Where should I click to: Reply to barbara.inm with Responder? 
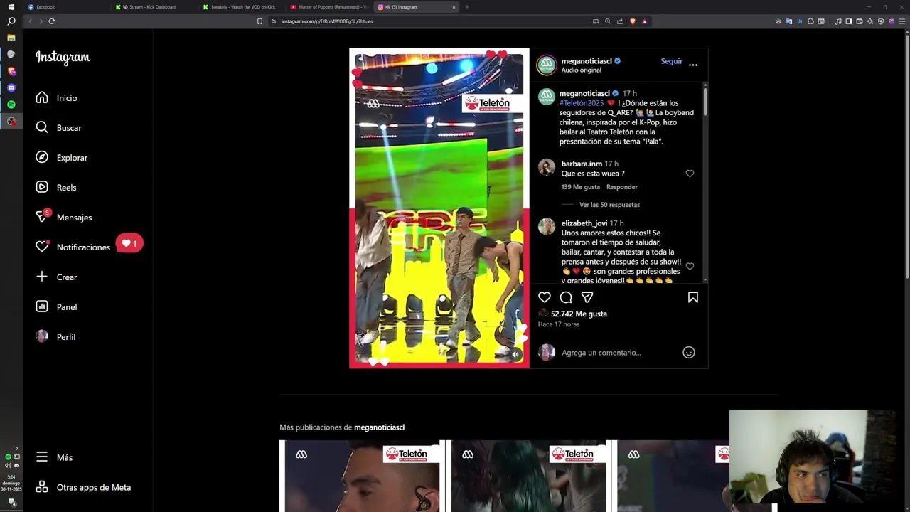(x=622, y=187)
